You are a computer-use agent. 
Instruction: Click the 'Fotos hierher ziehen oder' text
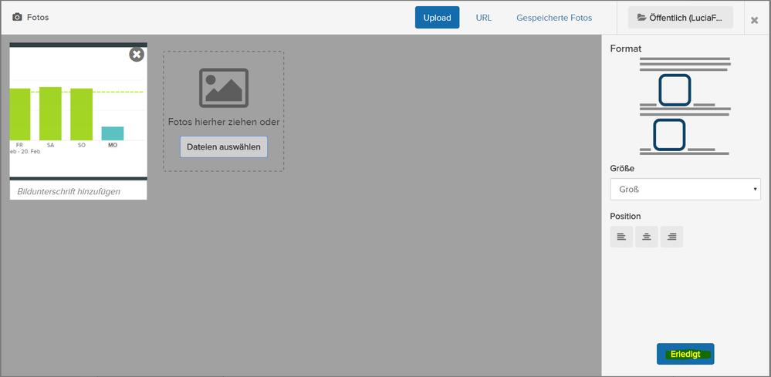(224, 122)
